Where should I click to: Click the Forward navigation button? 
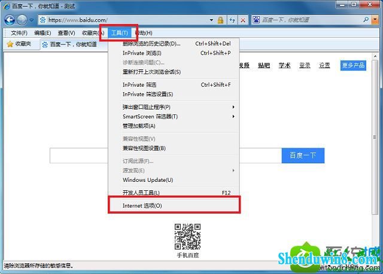[22, 20]
